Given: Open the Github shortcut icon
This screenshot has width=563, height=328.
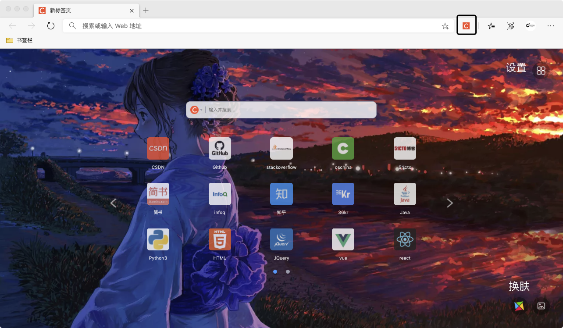Looking at the screenshot, I should (220, 148).
